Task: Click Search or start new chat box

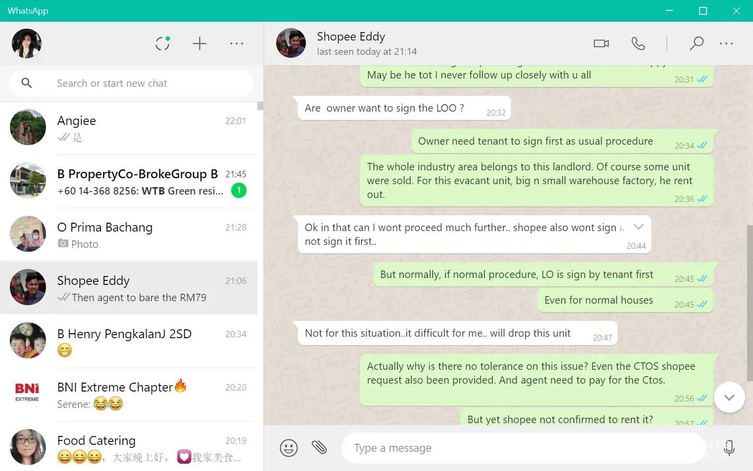Action: tap(131, 83)
